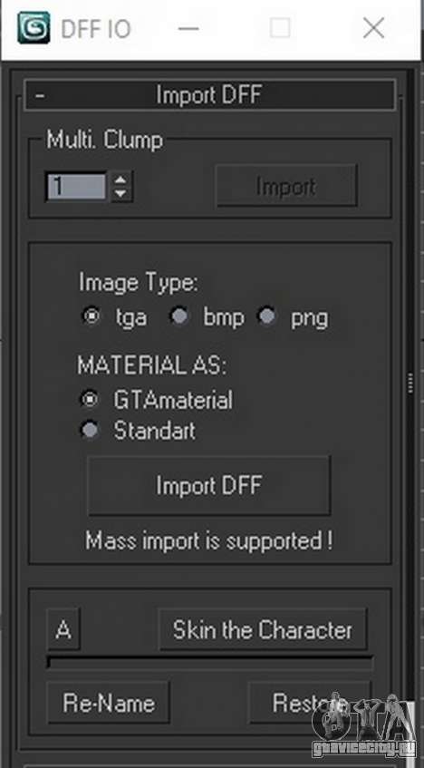The height and width of the screenshot is (768, 424).
Task: Click the Restore button
Action: pyautogui.click(x=310, y=703)
